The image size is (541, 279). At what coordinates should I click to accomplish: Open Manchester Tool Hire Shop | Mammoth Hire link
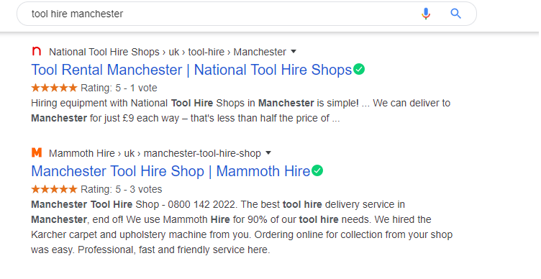(171, 171)
